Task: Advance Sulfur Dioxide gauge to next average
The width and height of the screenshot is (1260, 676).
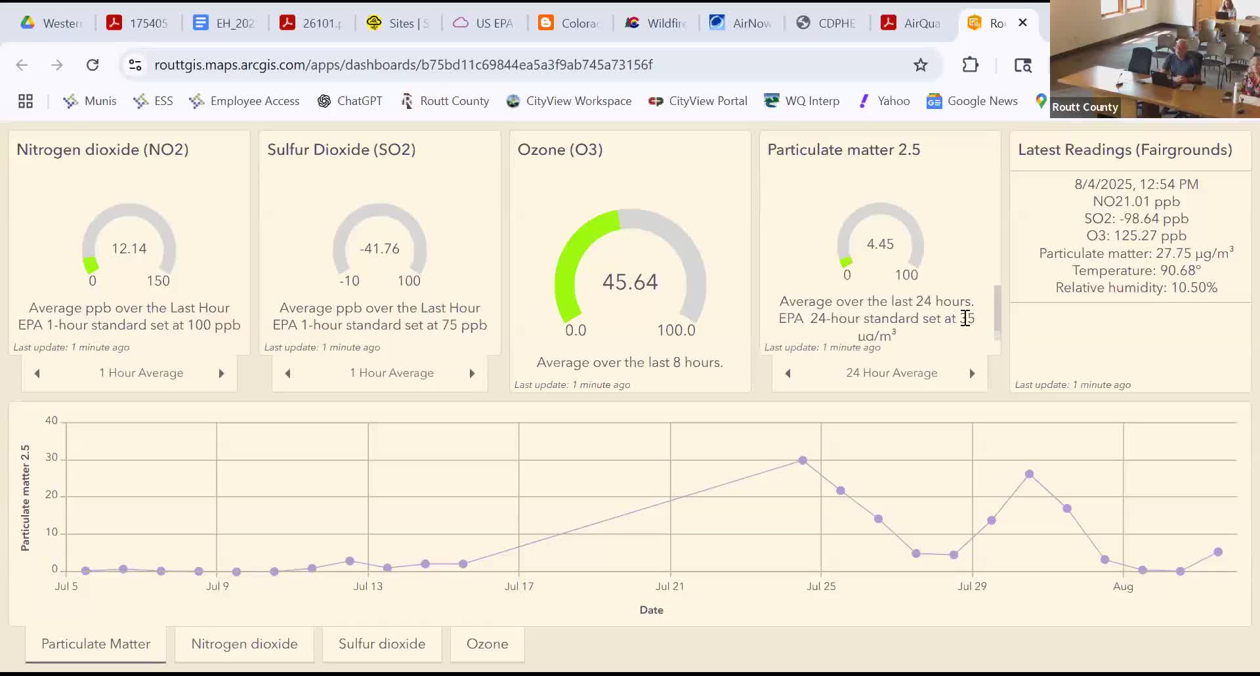Action: (472, 373)
